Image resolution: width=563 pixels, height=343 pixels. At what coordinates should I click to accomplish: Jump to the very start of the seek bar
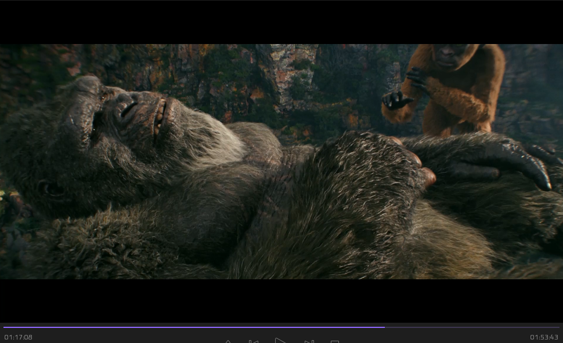click(x=4, y=327)
